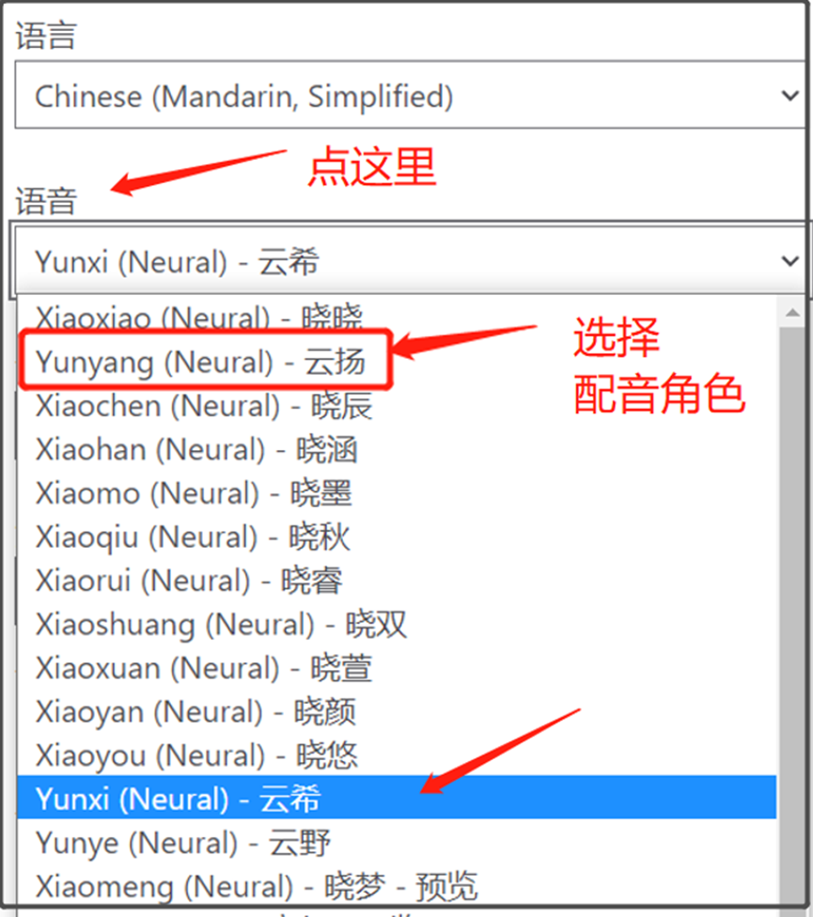Open the 语言 language dropdown
This screenshot has width=813, height=917.
pyautogui.click(x=411, y=95)
